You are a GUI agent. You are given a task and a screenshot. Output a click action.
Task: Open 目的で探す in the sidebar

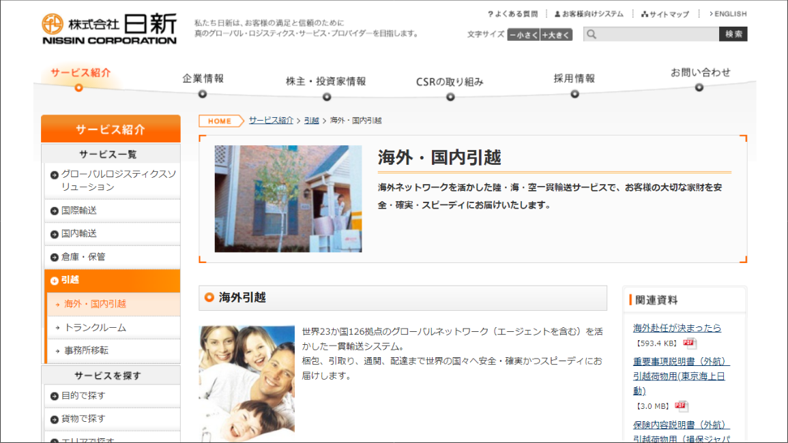[112, 396]
